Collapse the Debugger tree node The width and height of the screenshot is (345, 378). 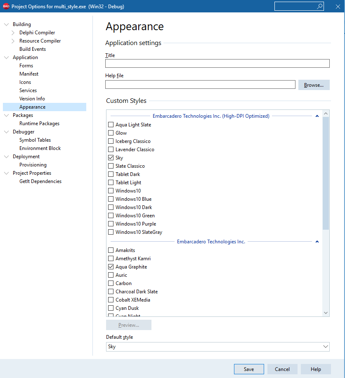(x=7, y=132)
